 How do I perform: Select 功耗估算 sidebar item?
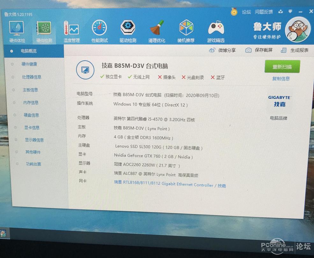(x=33, y=164)
